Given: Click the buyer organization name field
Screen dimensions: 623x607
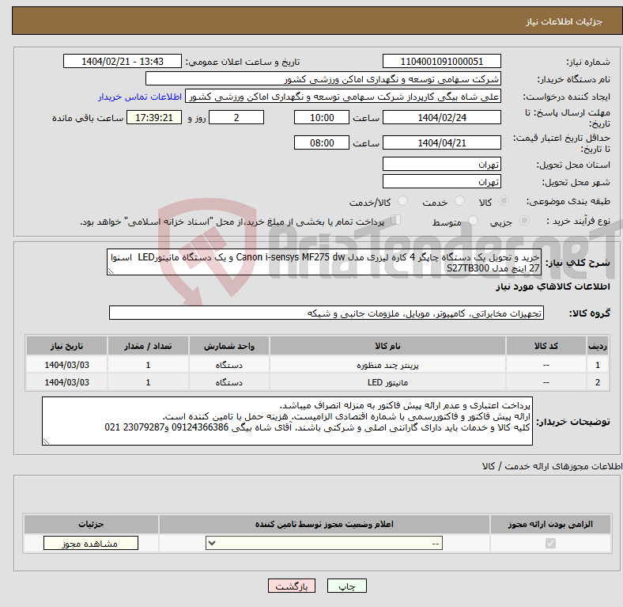Looking at the screenshot, I should pos(323,79).
